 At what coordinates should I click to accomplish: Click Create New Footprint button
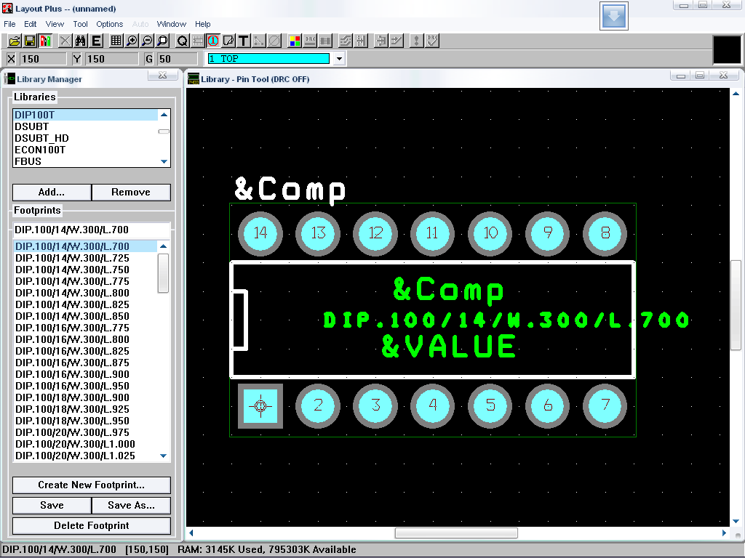[91, 485]
